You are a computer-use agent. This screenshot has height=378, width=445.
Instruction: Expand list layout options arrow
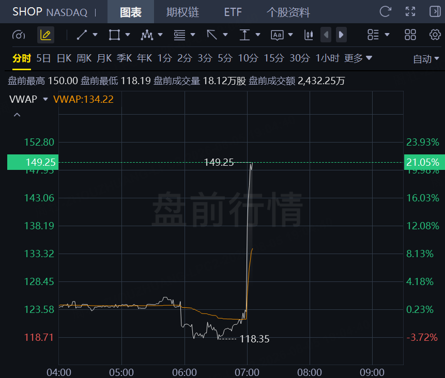coord(387,35)
